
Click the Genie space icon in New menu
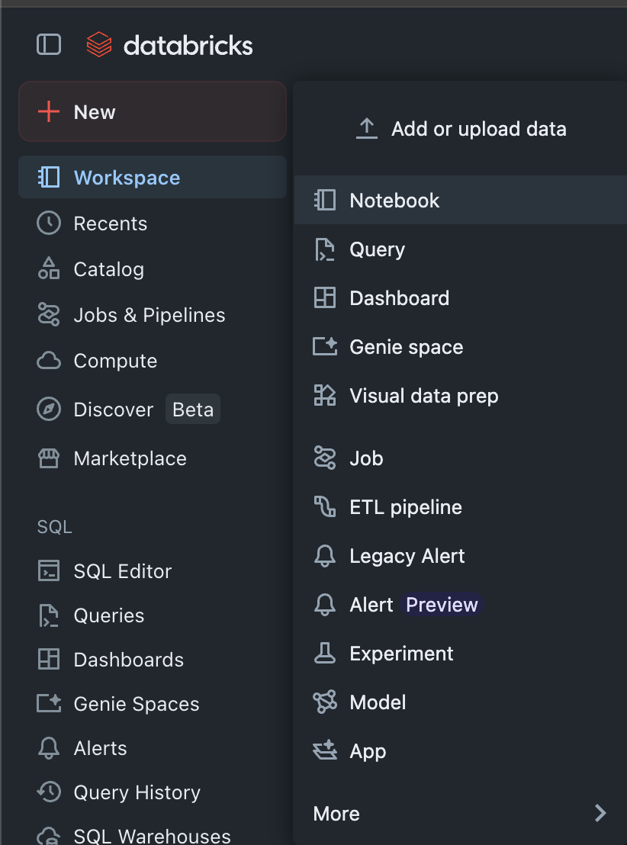click(x=324, y=346)
